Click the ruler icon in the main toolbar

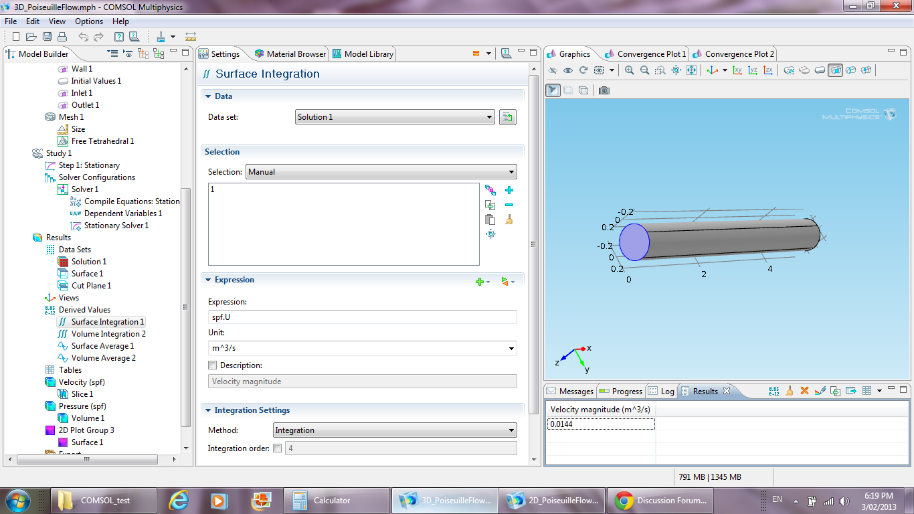click(x=191, y=37)
